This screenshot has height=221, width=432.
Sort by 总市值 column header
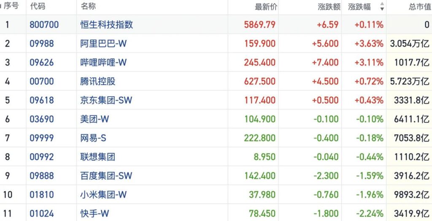419,6
